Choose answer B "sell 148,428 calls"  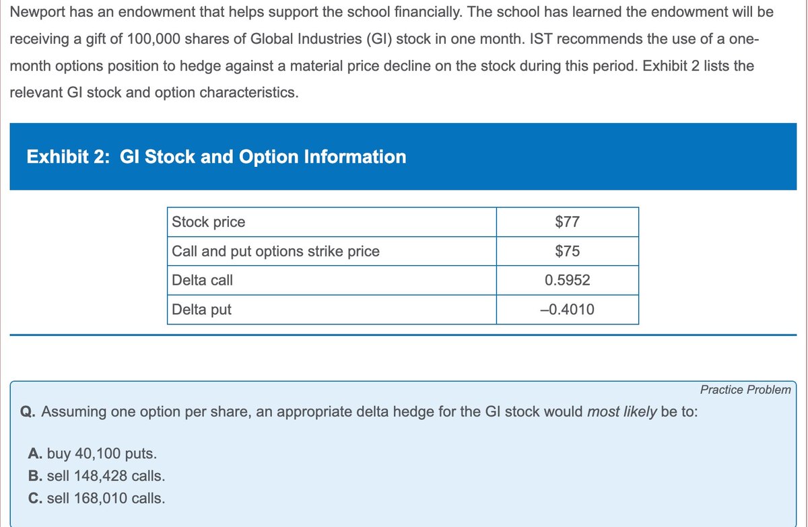tap(96, 476)
